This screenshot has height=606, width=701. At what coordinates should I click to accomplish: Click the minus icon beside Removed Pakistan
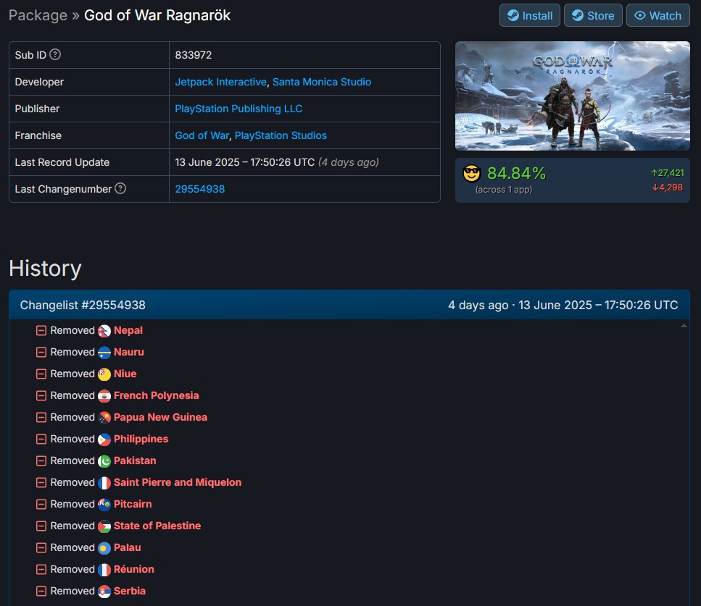click(x=41, y=461)
